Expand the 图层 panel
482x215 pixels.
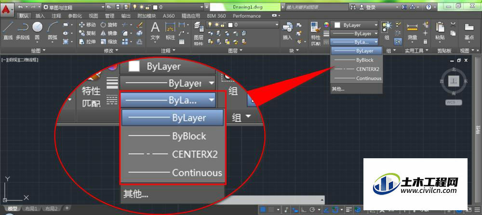[x=235, y=51]
